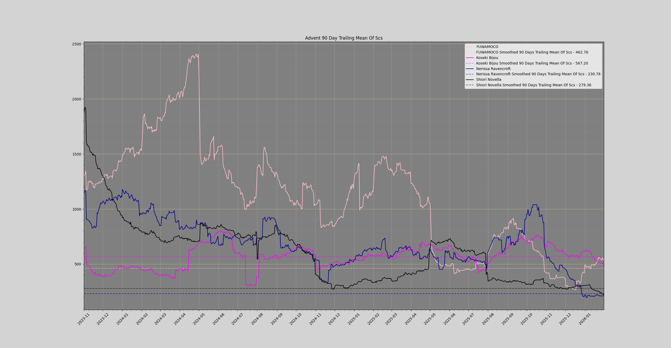Click the Koseki Bijou legend label
This screenshot has width=671, height=348.
[487, 58]
